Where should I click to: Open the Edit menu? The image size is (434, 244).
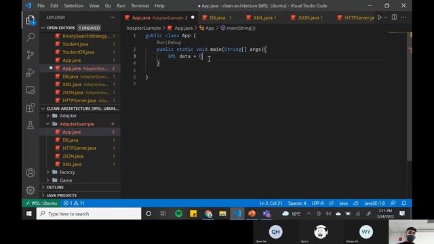point(54,6)
